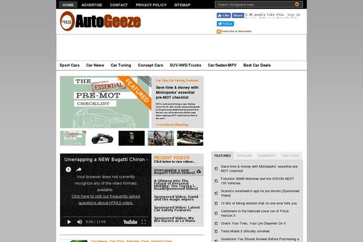Open Scania's smartwatch app sidebar link

pyautogui.click(x=260, y=193)
